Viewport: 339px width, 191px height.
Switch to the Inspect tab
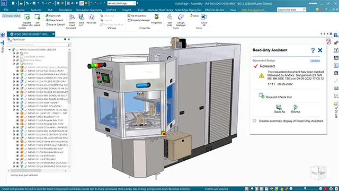[127, 10]
